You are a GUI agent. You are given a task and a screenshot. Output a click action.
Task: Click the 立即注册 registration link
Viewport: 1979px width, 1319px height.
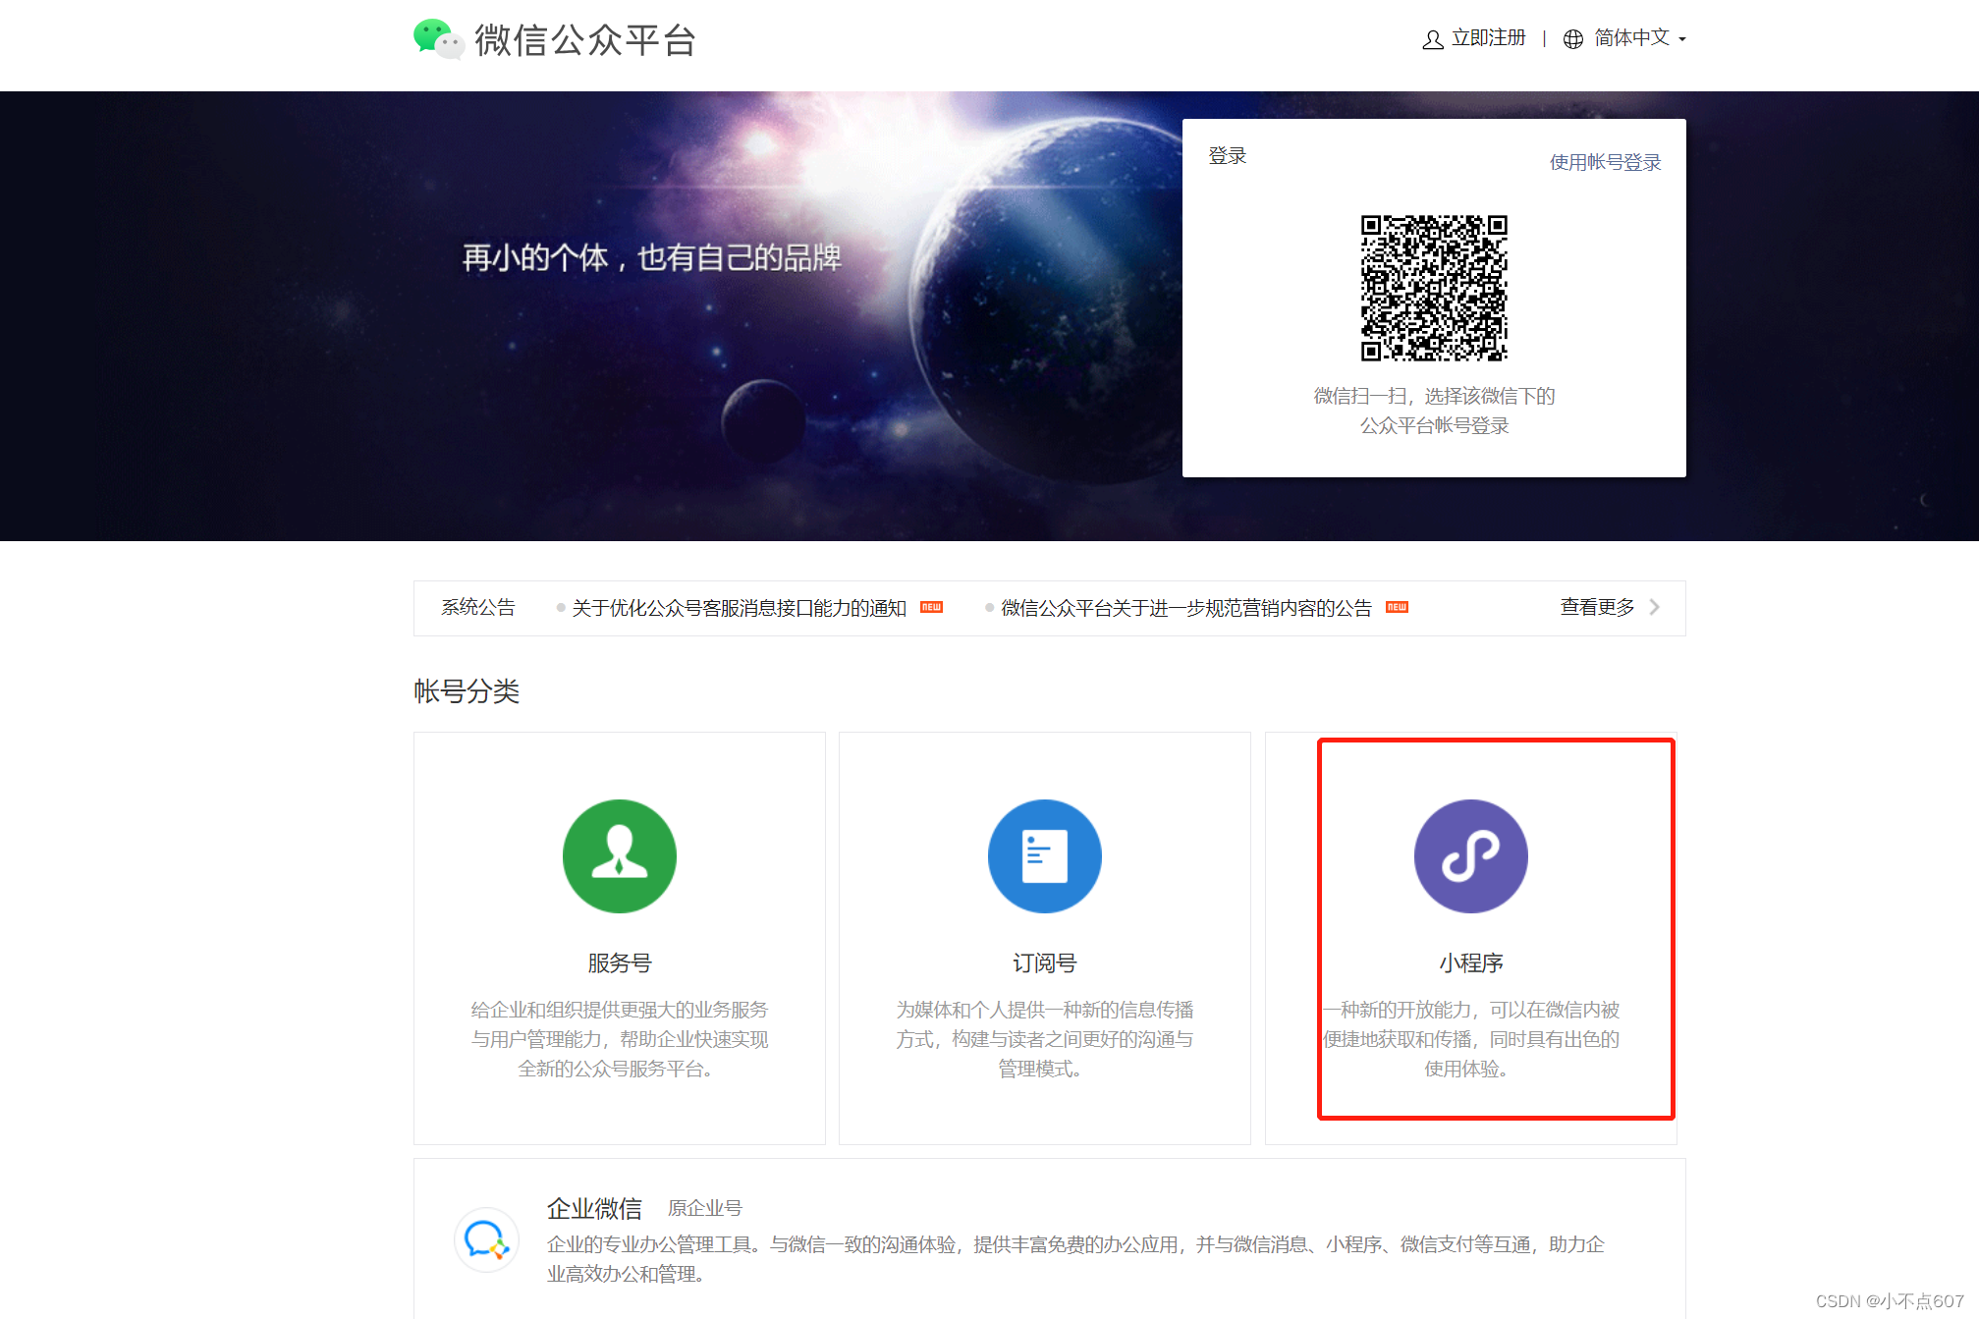(1487, 39)
